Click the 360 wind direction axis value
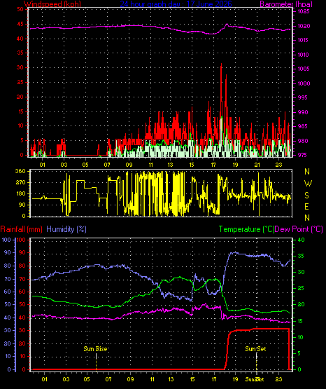 (20, 172)
